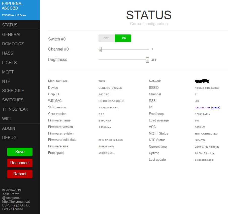Click the green Save button
This screenshot has width=228, height=214.
(x=20, y=152)
